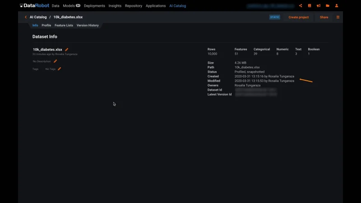Click the 10k_diabetes.xlsx dataset name
The height and width of the screenshot is (203, 361).
[47, 50]
